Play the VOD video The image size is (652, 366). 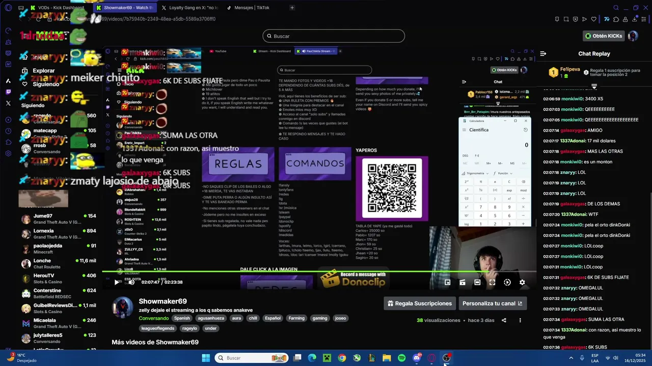tap(118, 282)
